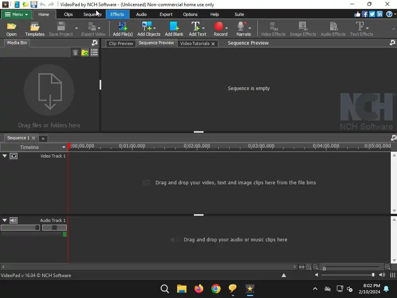Image resolution: width=397 pixels, height=298 pixels.
Task: Share on LinkedIn icon
Action: tap(379, 14)
